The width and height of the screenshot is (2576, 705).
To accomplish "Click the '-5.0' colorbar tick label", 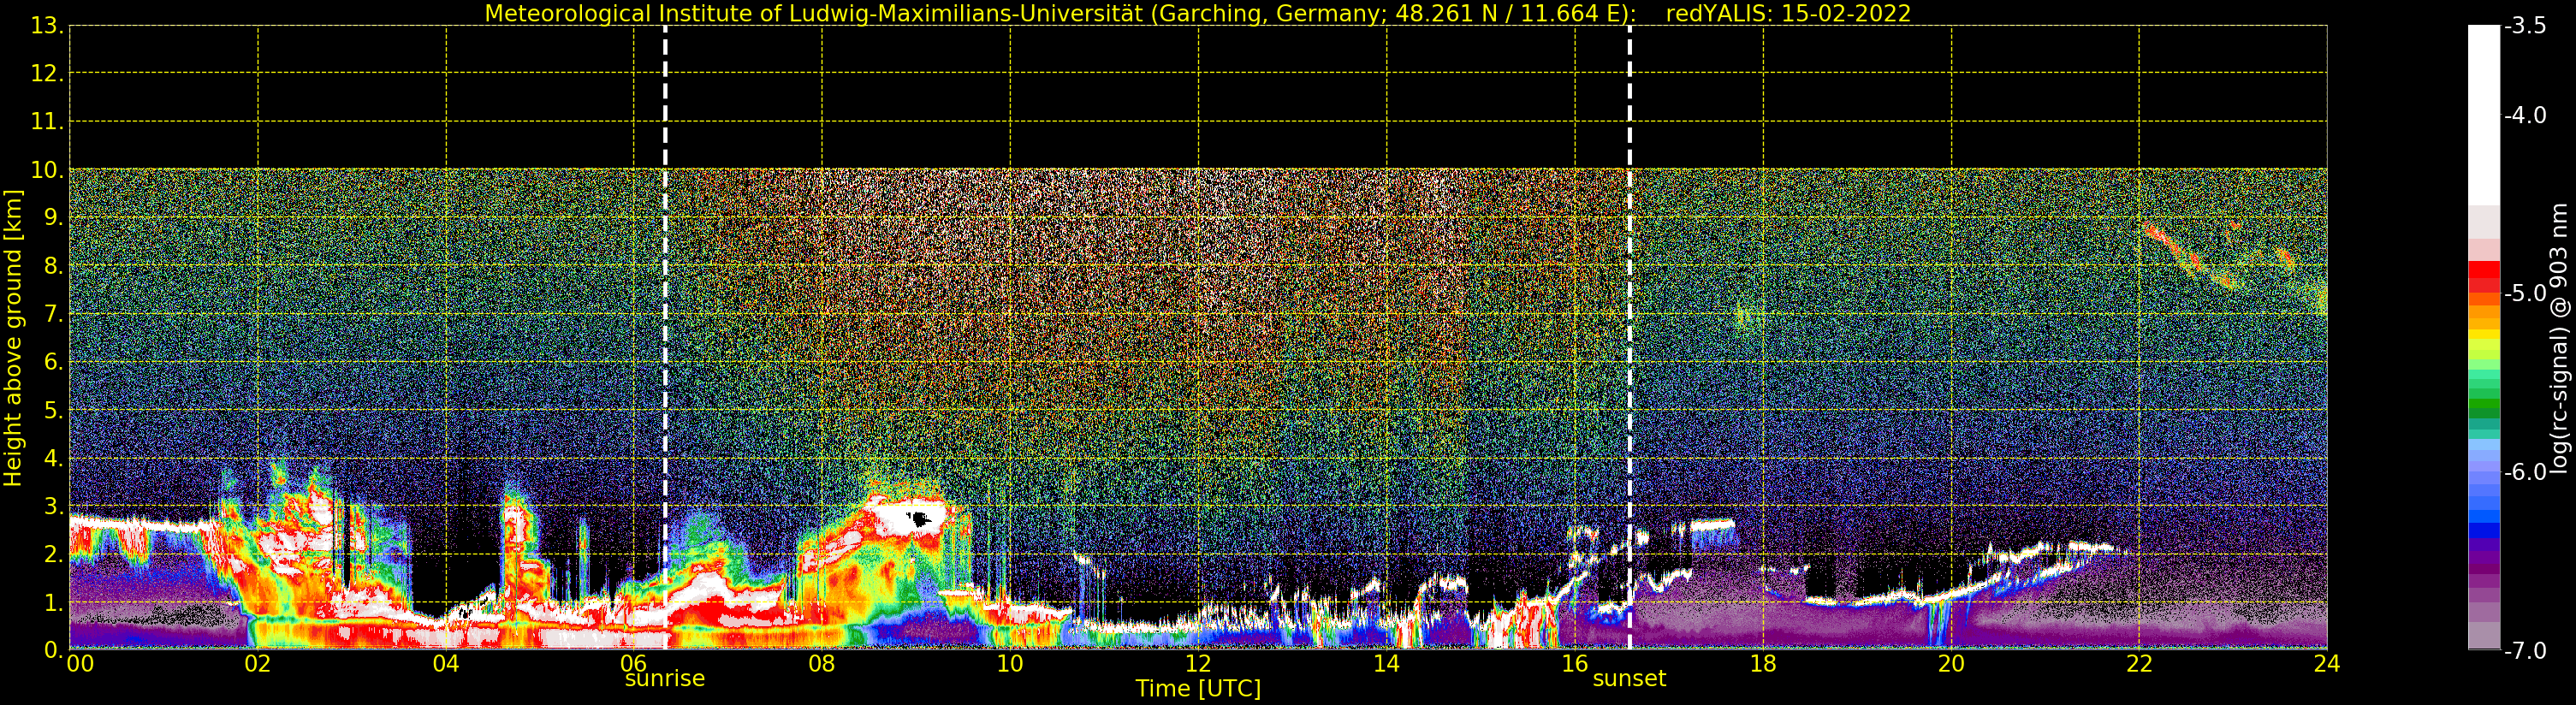I will coord(2526,293).
